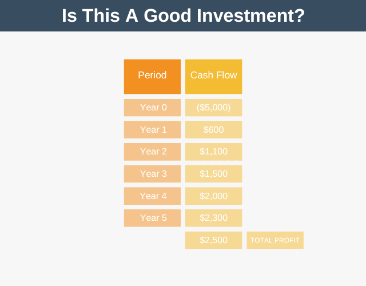Click the $2,300 cash flow cell
The width and height of the screenshot is (366, 286).
pyautogui.click(x=213, y=218)
